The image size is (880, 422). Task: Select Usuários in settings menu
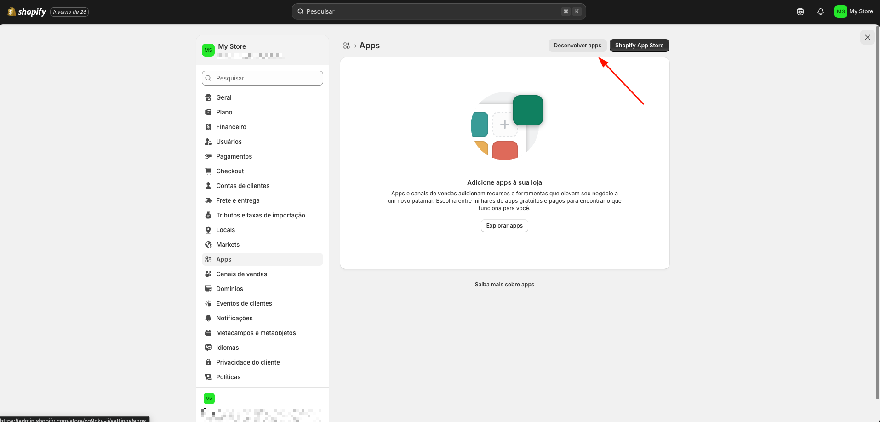[262, 142]
